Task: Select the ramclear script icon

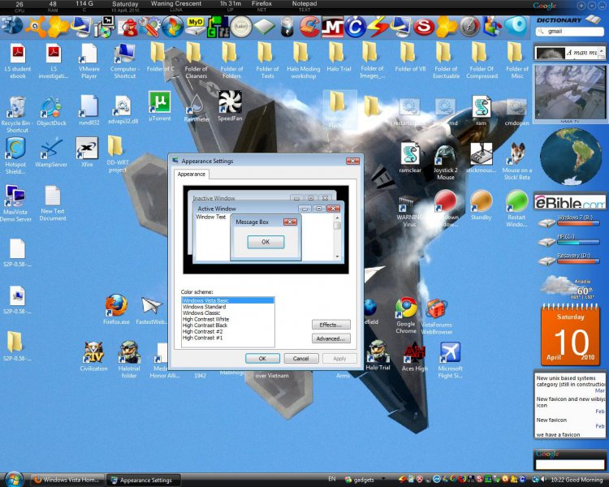Action: pyautogui.click(x=410, y=157)
